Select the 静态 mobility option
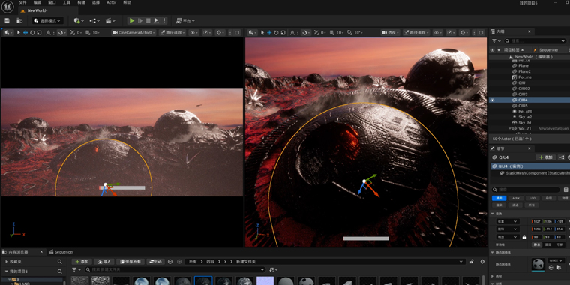 click(537, 244)
